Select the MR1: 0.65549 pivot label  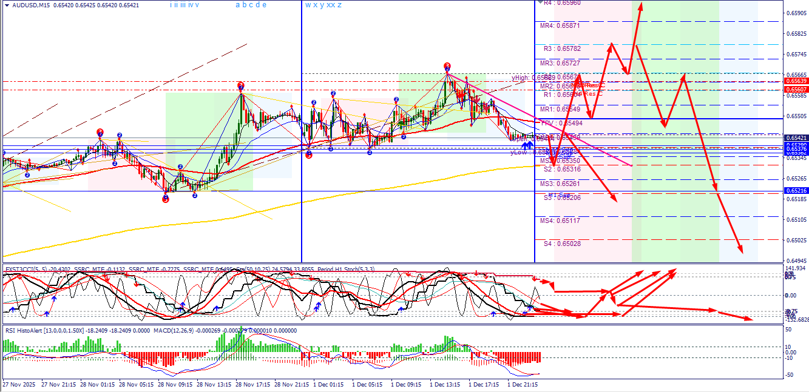click(x=560, y=109)
